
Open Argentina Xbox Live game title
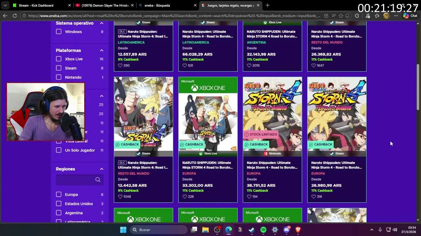271,34
